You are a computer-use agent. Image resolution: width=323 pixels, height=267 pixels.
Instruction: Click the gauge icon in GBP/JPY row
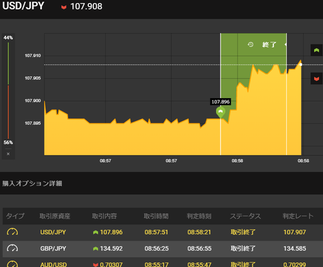[12, 248]
